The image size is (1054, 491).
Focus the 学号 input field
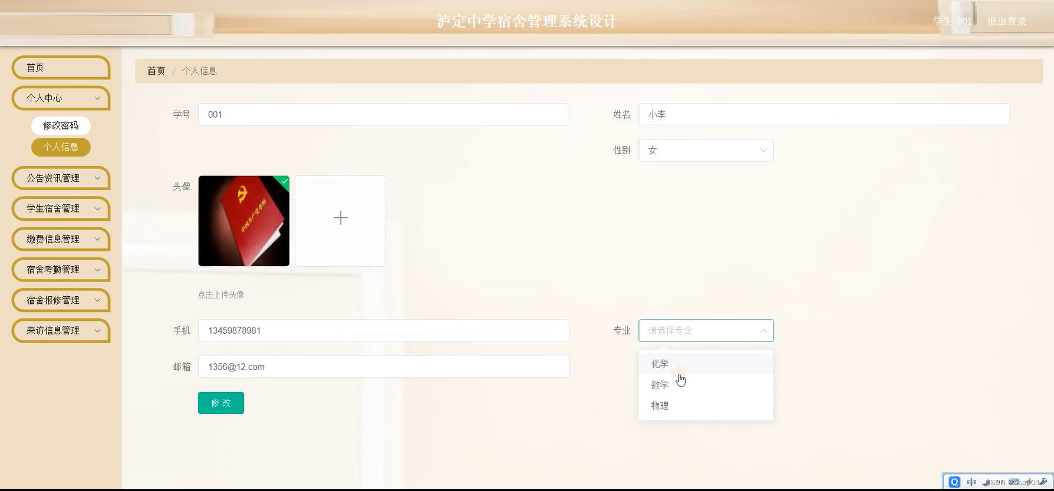pyautogui.click(x=383, y=114)
